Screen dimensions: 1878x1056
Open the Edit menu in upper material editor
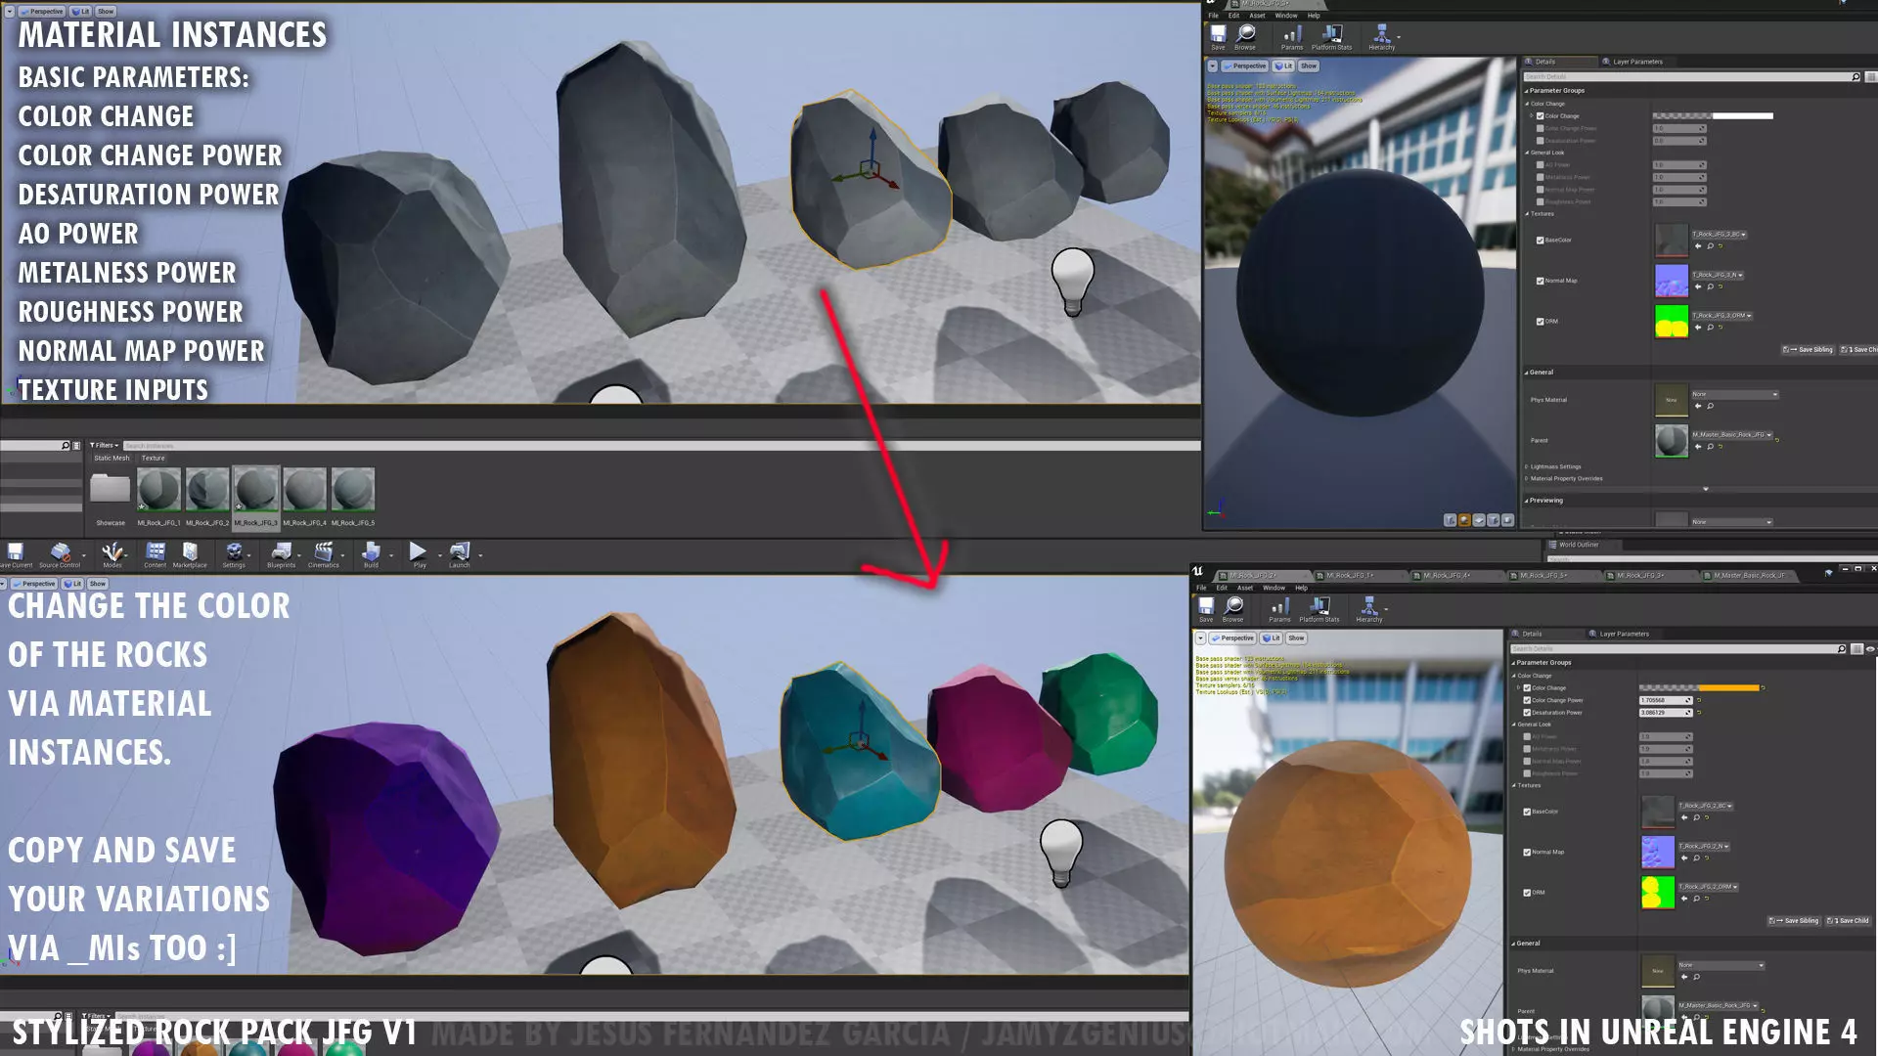point(1233,16)
